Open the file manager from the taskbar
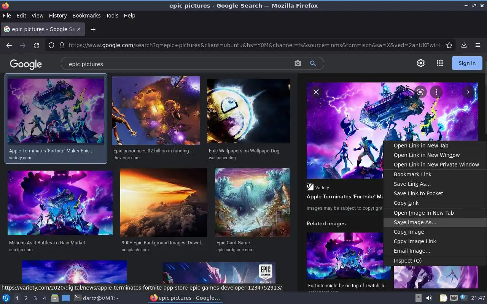Screen dimensions: 487x304 pos(55,298)
